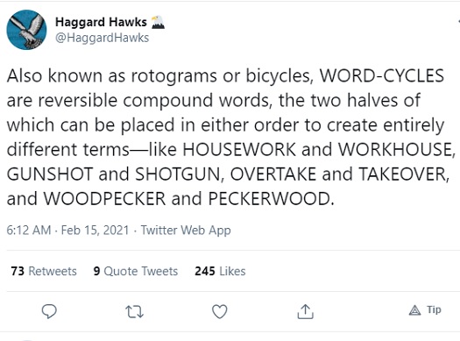This screenshot has height=341, width=460.
Task: Open the Twitter Web App source link
Action: click(186, 231)
